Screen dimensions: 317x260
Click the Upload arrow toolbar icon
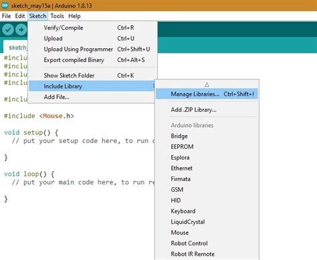click(21, 29)
